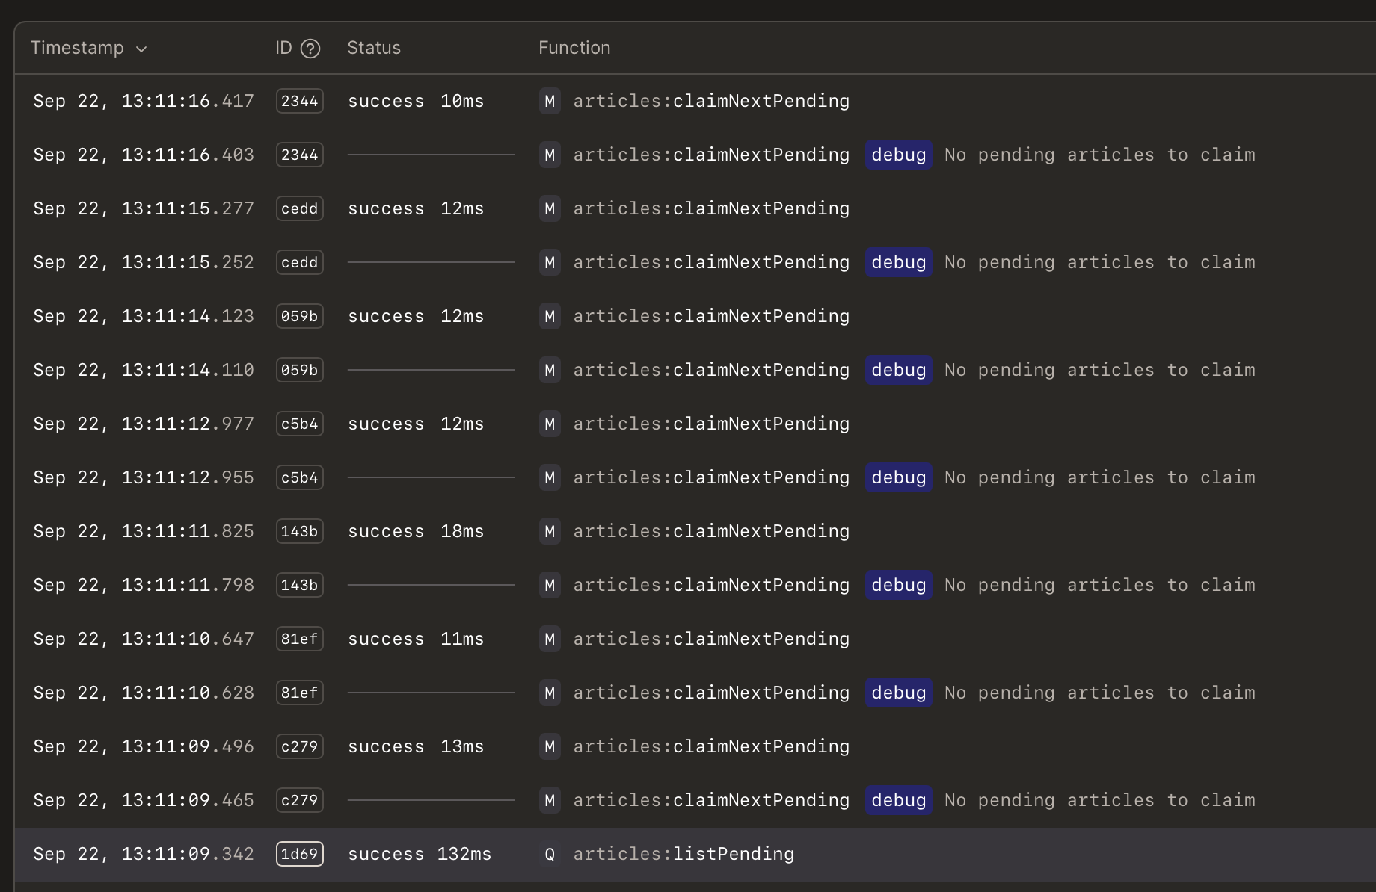1376x892 pixels.
Task: Click M mutation badge at 13:11:16.403 row
Action: click(550, 155)
